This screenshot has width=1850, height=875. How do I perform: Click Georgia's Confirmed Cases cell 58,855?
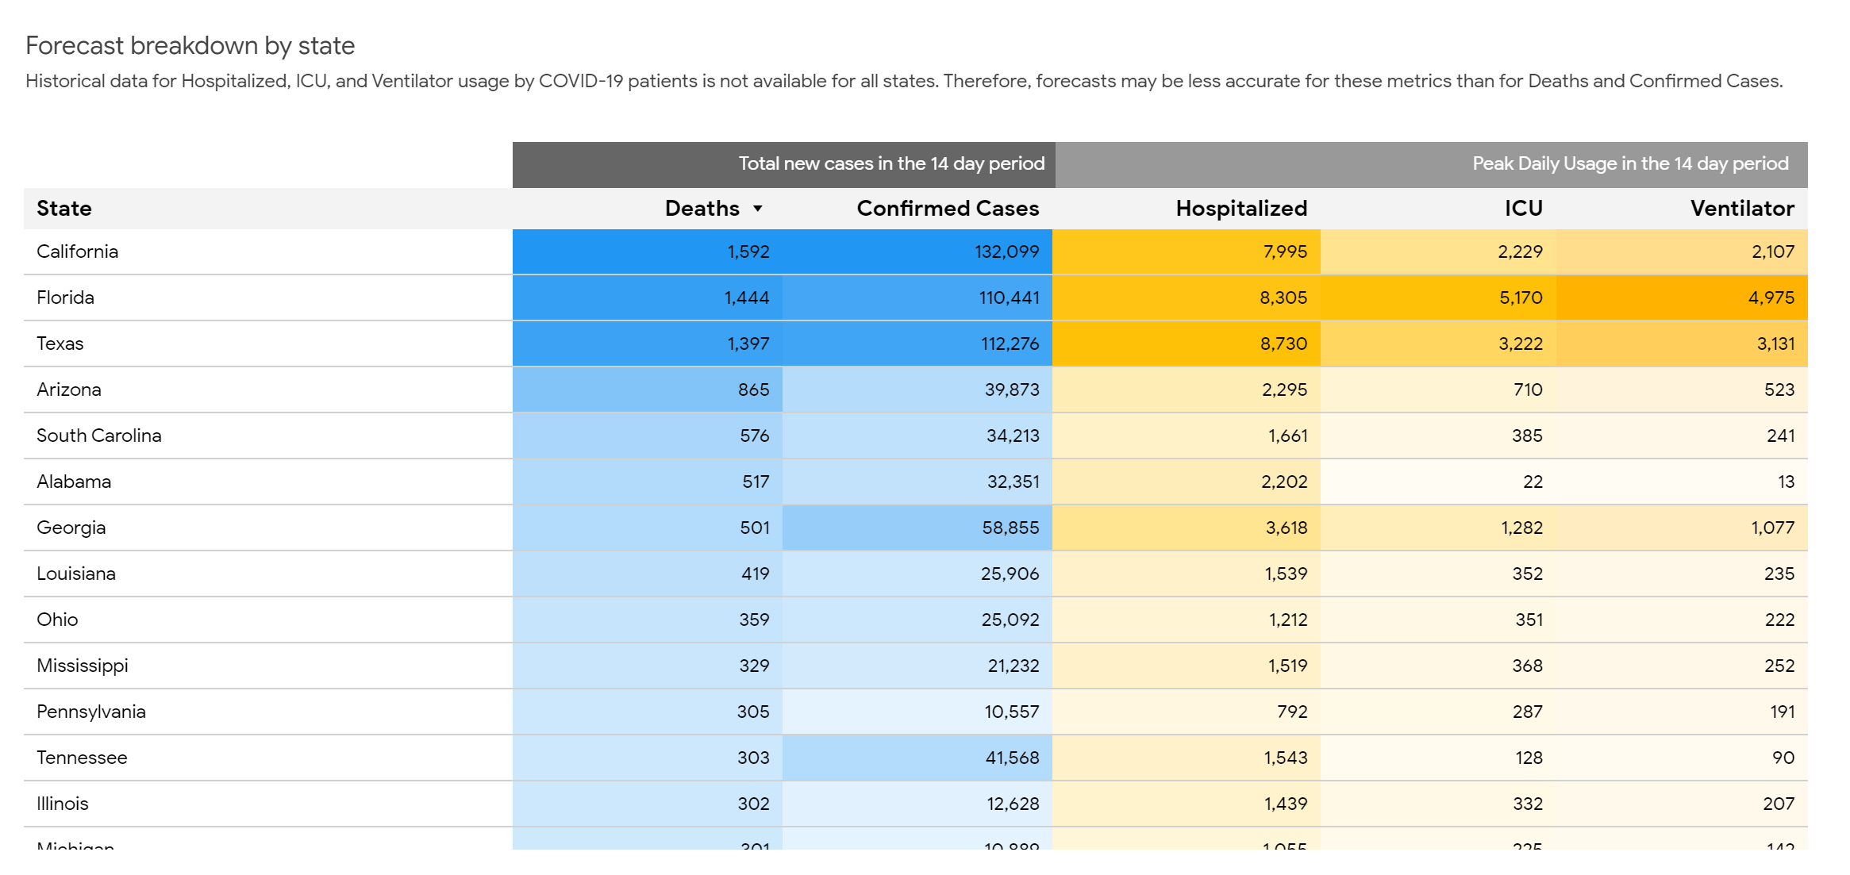(x=1010, y=528)
